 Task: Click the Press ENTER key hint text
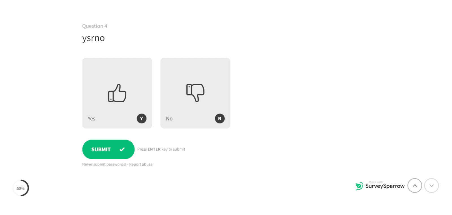[161, 149]
